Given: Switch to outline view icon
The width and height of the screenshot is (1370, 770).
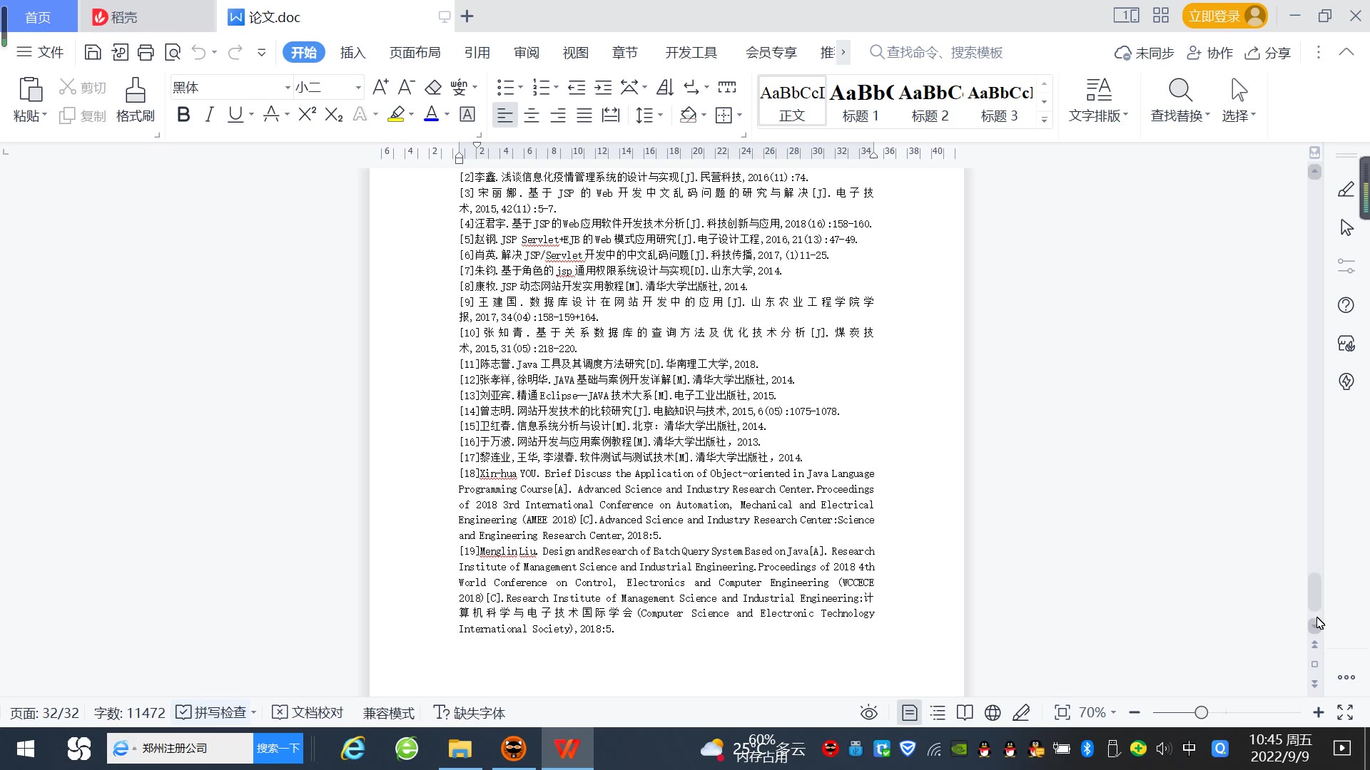Looking at the screenshot, I should click(x=938, y=713).
